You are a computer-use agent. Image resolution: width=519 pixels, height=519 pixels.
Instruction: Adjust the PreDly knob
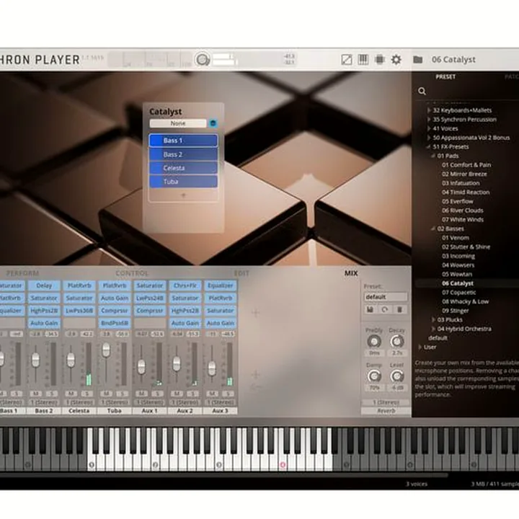(x=374, y=342)
